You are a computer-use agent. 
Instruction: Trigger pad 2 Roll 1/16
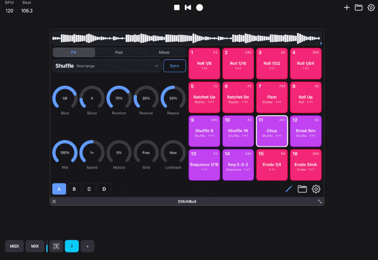click(x=238, y=64)
